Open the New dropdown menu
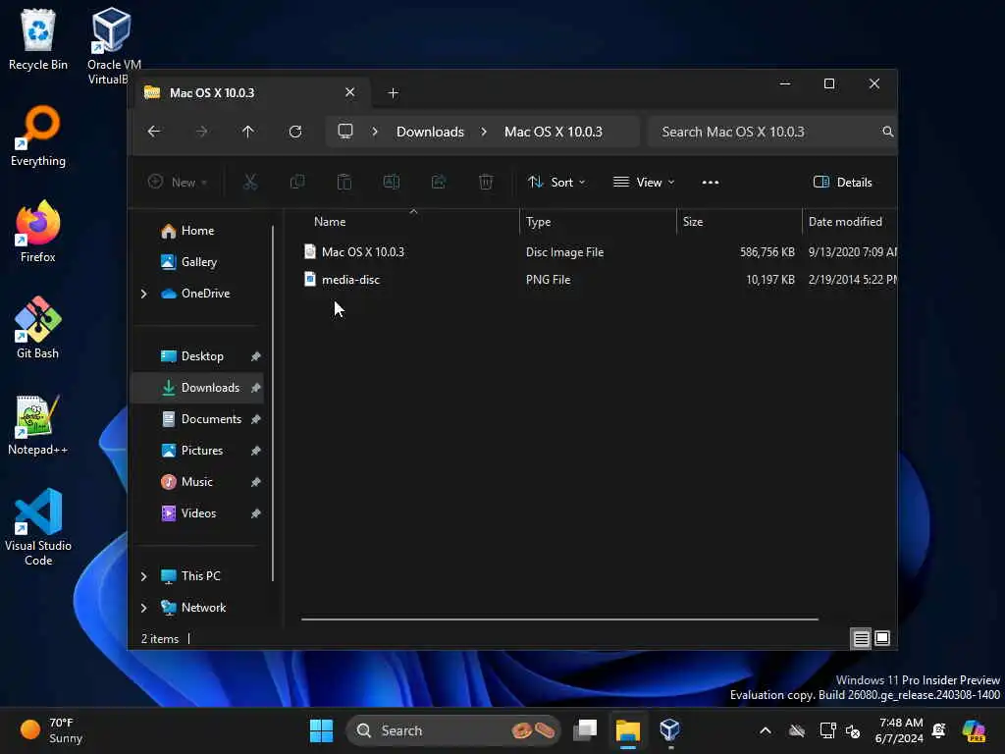 [x=178, y=182]
